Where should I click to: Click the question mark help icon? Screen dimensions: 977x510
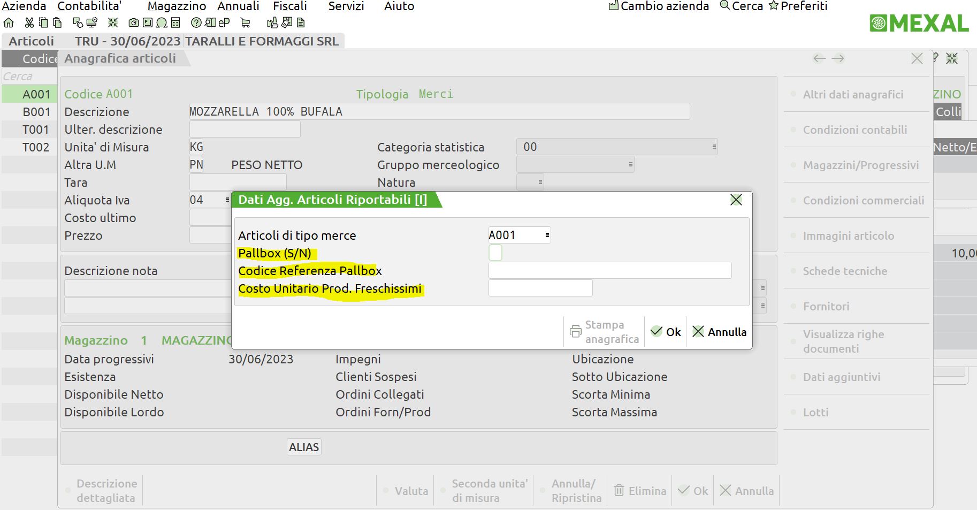(x=196, y=23)
